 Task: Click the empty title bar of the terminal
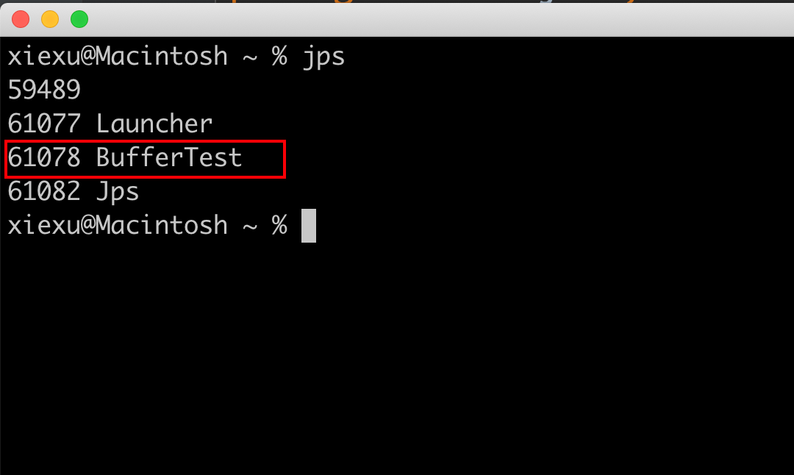click(435, 19)
